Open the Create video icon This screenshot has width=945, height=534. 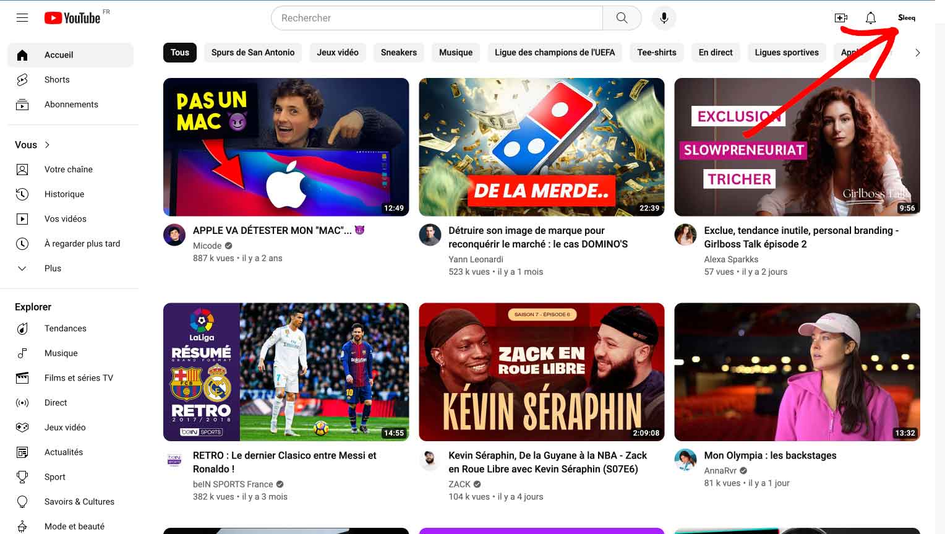click(x=840, y=18)
